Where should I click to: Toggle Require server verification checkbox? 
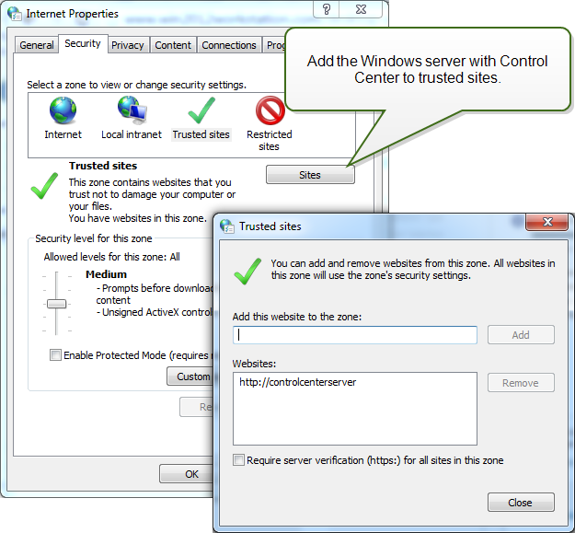239,460
